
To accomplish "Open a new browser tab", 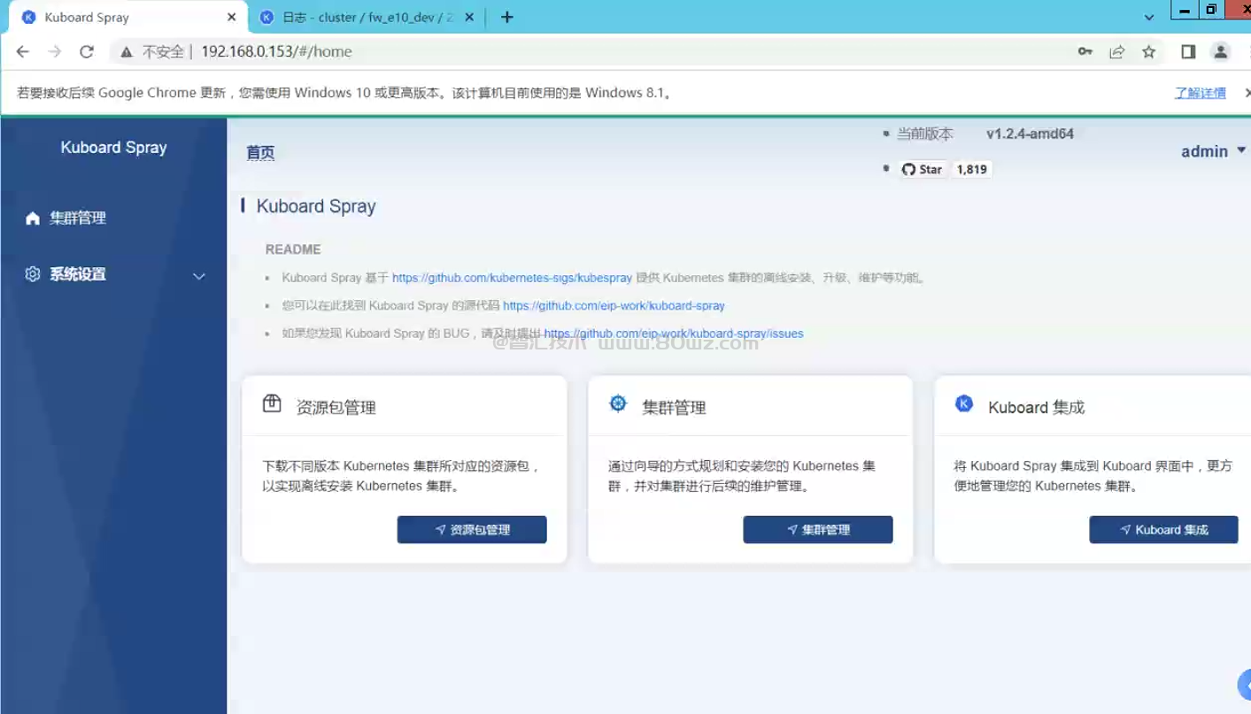I will (x=506, y=17).
